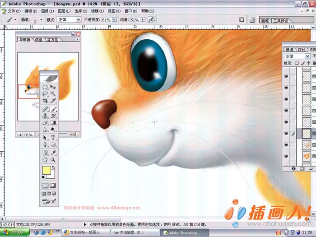Select the Eyedropper tool
The image size is (316, 237).
[53, 153]
